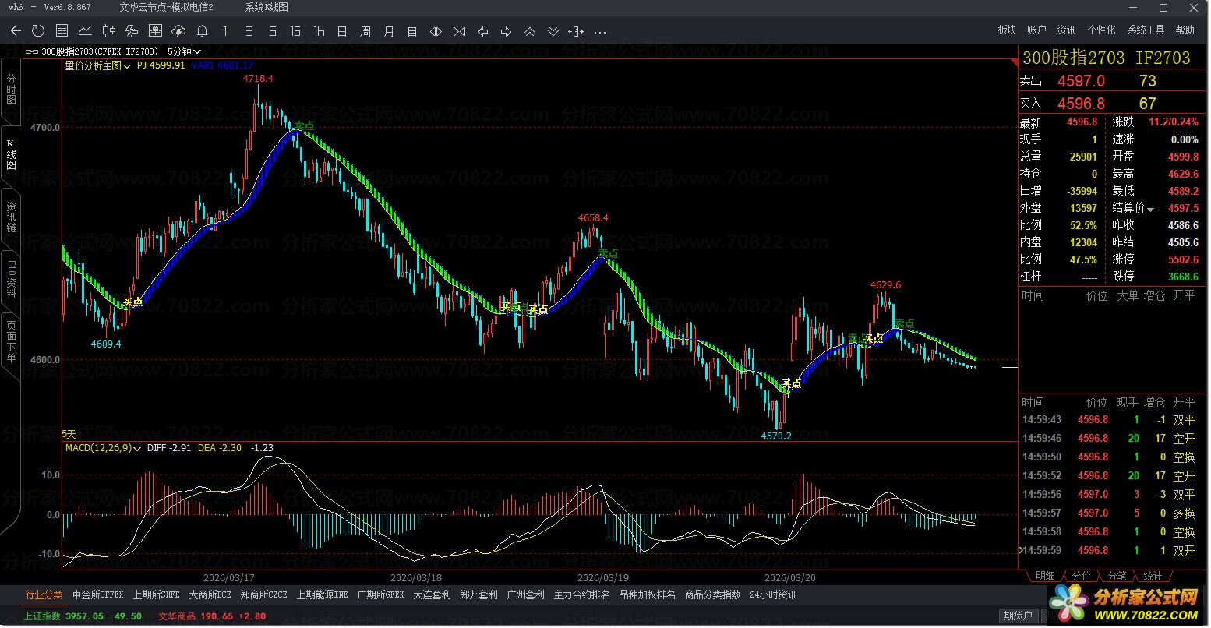This screenshot has width=1211, height=628.
Task: Expand the 5分钟 period dropdown
Action: pos(184,51)
